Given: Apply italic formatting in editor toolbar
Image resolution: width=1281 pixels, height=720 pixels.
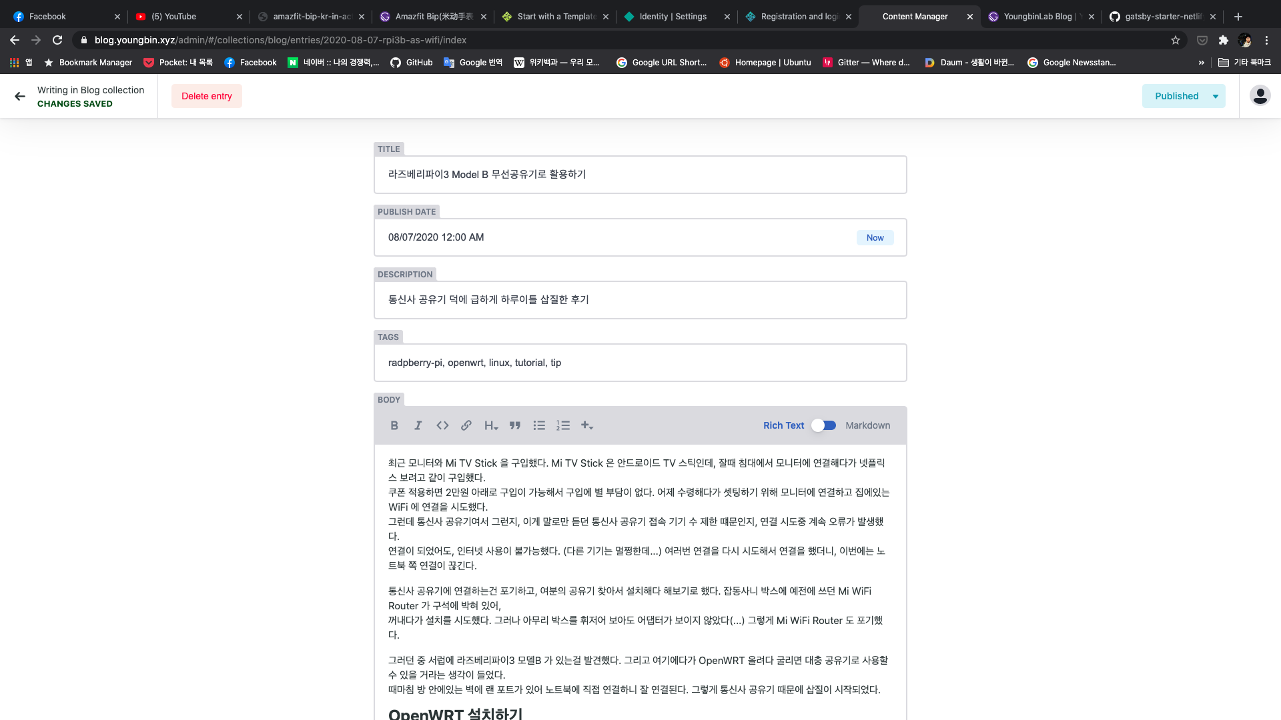Looking at the screenshot, I should (x=418, y=425).
